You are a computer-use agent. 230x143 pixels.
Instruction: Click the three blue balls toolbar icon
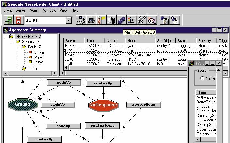pos(122,20)
